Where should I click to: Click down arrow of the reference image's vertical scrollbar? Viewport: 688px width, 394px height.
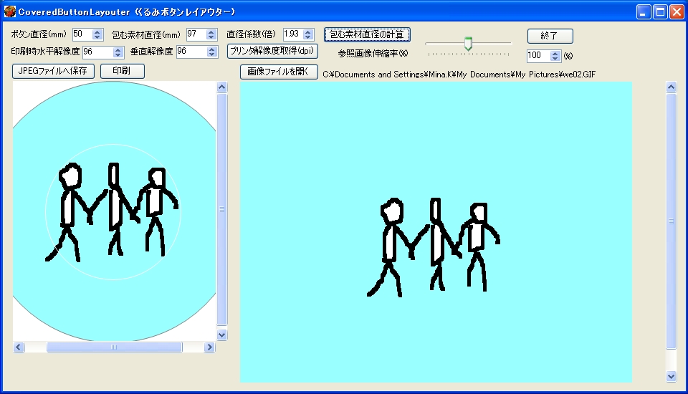[671, 377]
